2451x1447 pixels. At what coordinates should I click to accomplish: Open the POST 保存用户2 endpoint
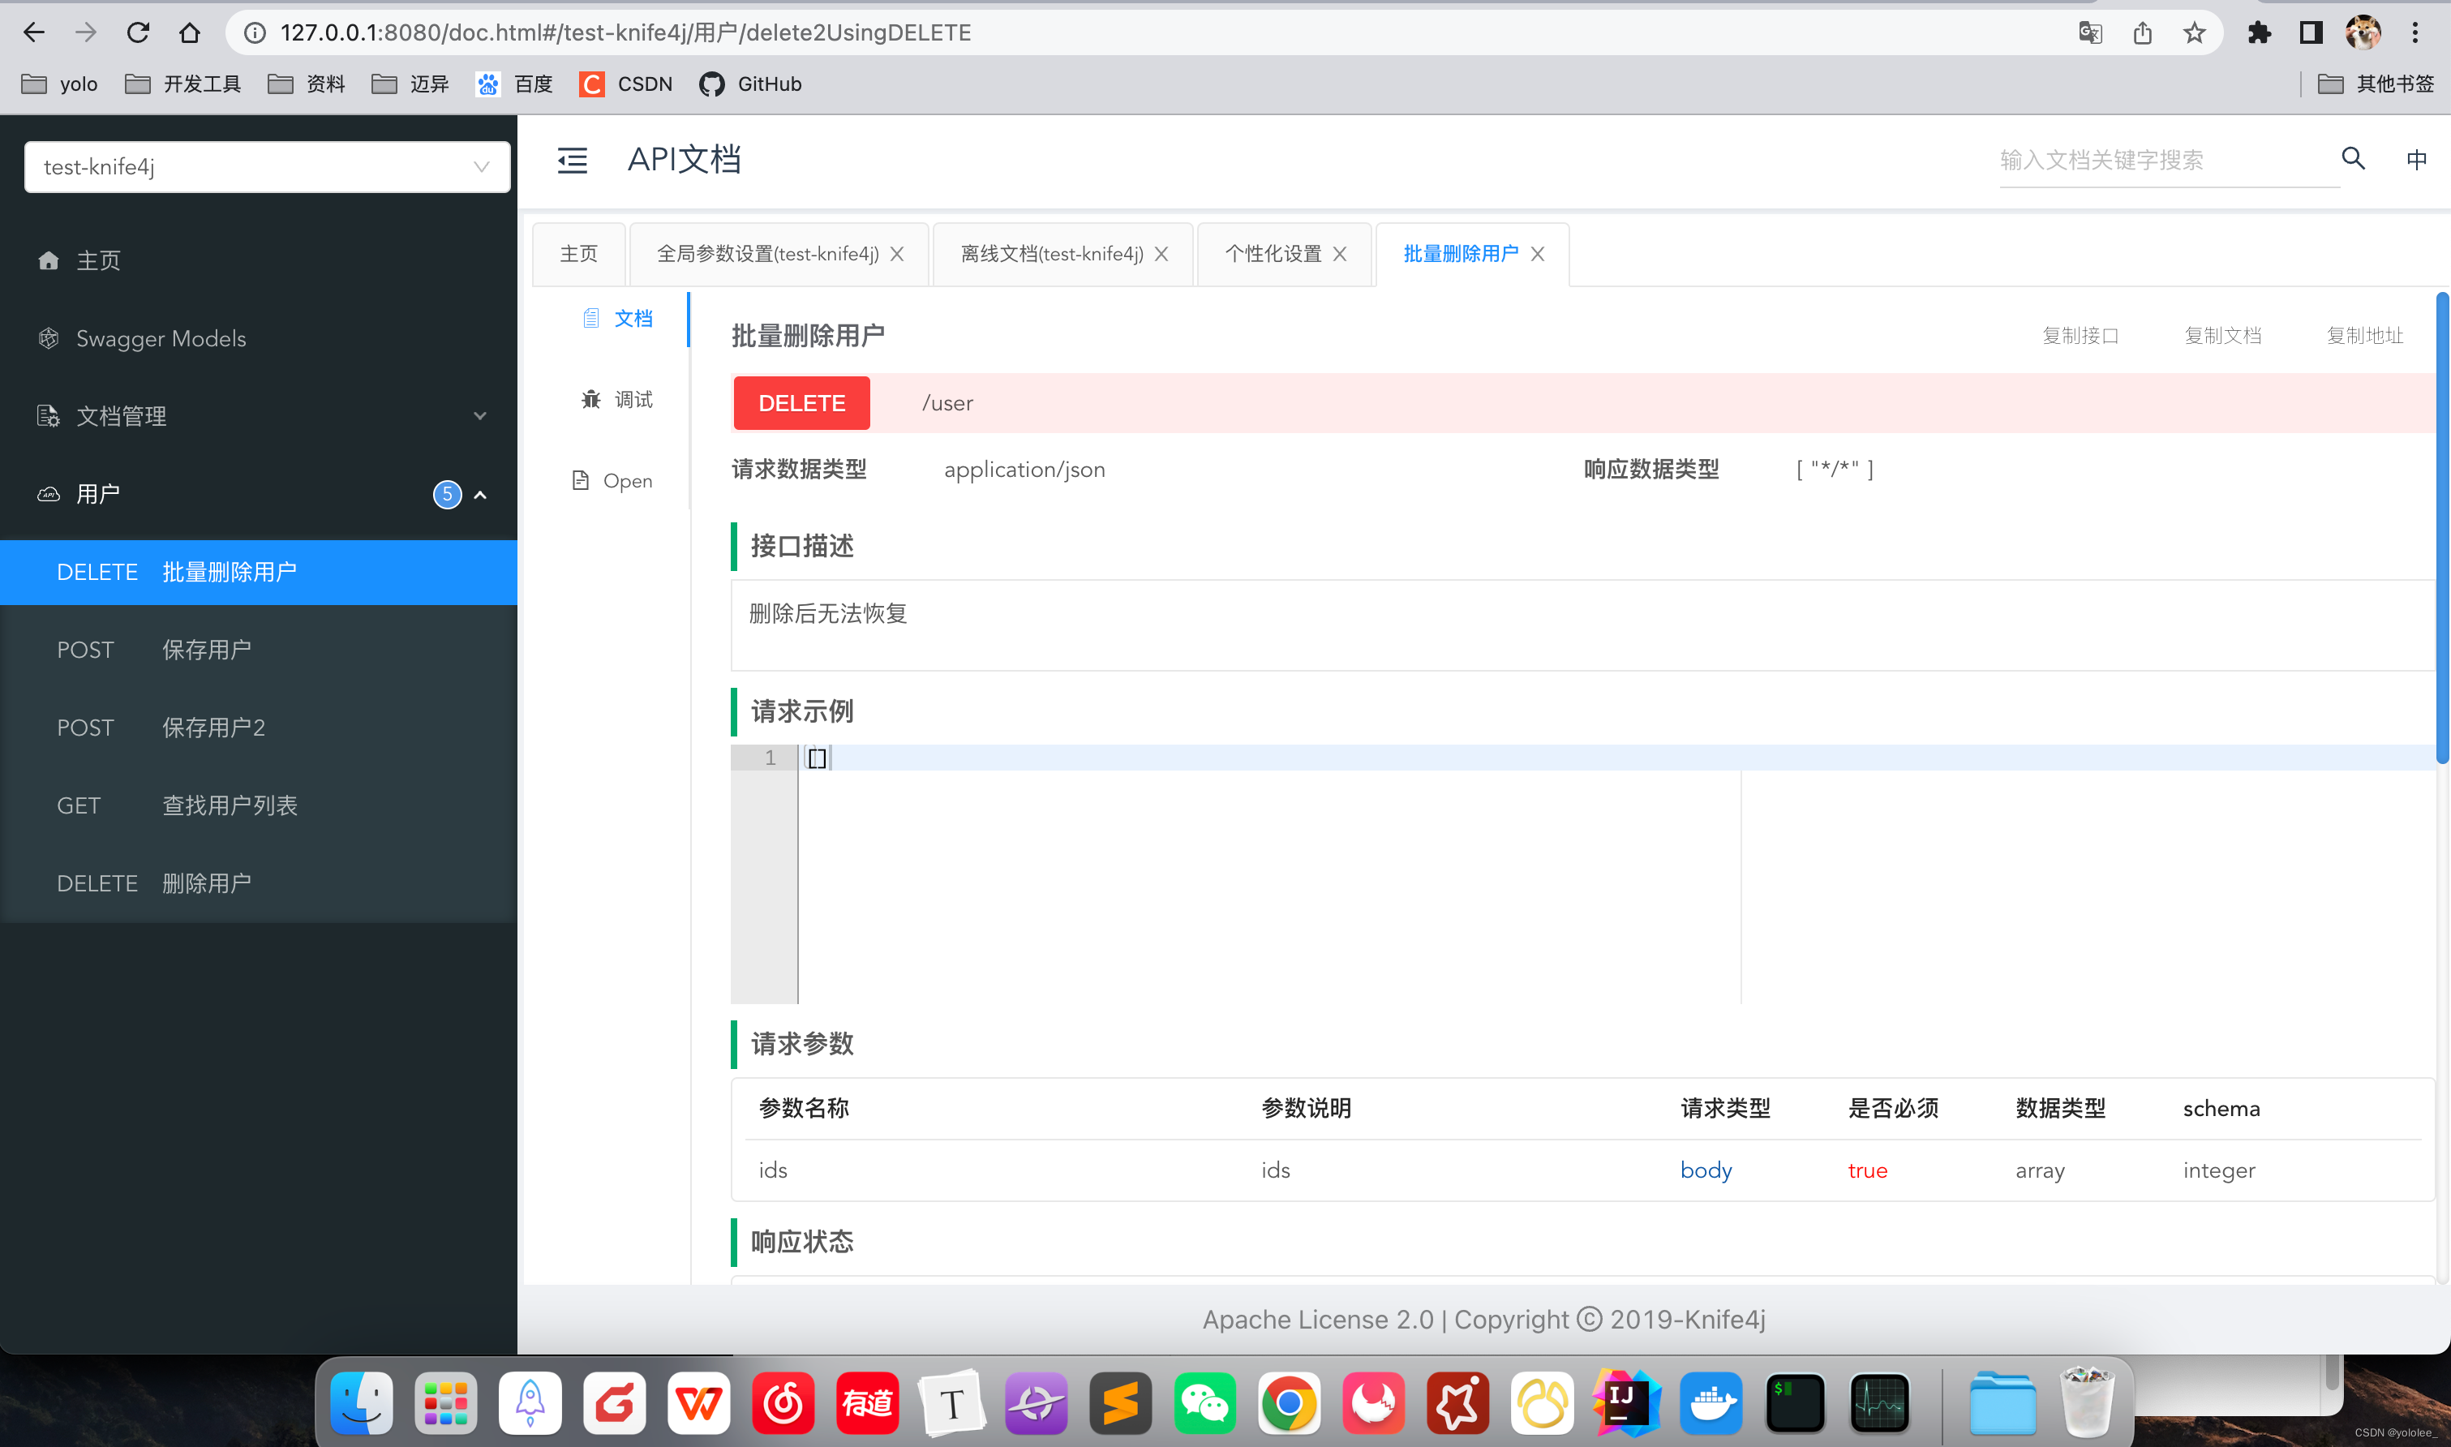click(259, 728)
